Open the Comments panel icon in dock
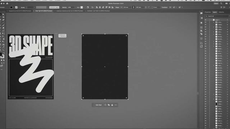 coord(201,13)
